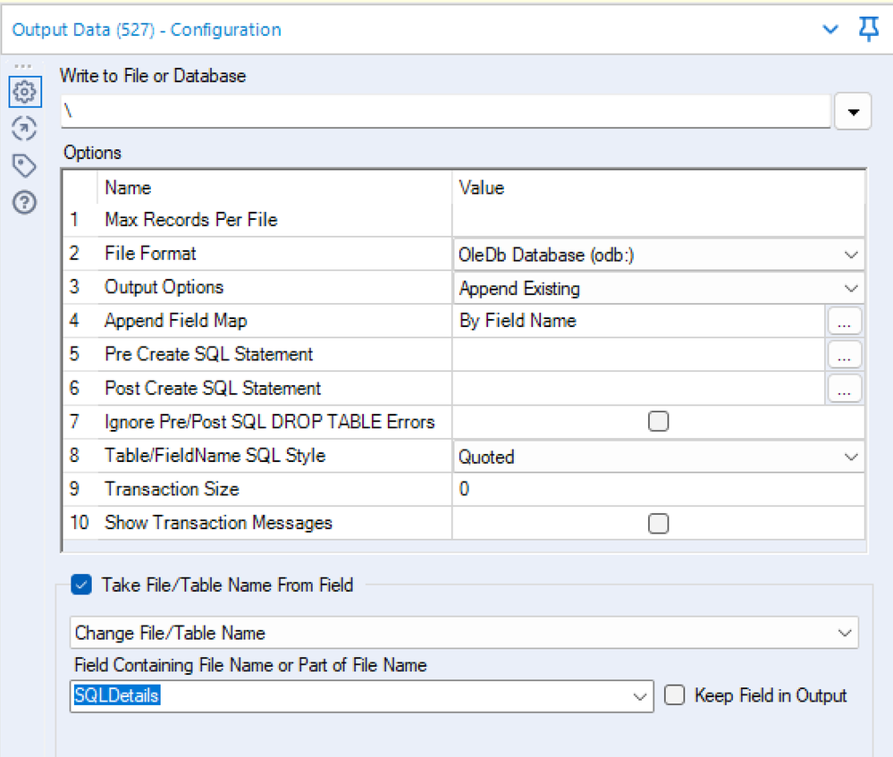Open the Change File/Table Name dropdown
This screenshot has height=757, width=893.
[464, 632]
